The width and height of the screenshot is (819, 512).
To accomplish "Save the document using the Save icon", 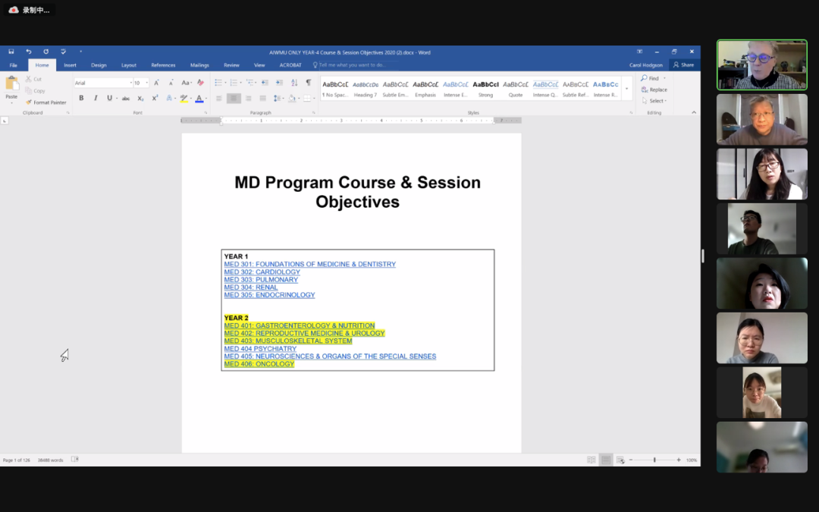I will [11, 52].
